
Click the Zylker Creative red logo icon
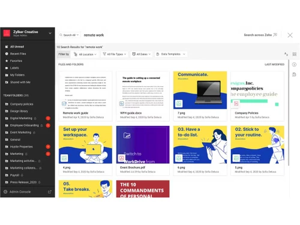coord(7,33)
